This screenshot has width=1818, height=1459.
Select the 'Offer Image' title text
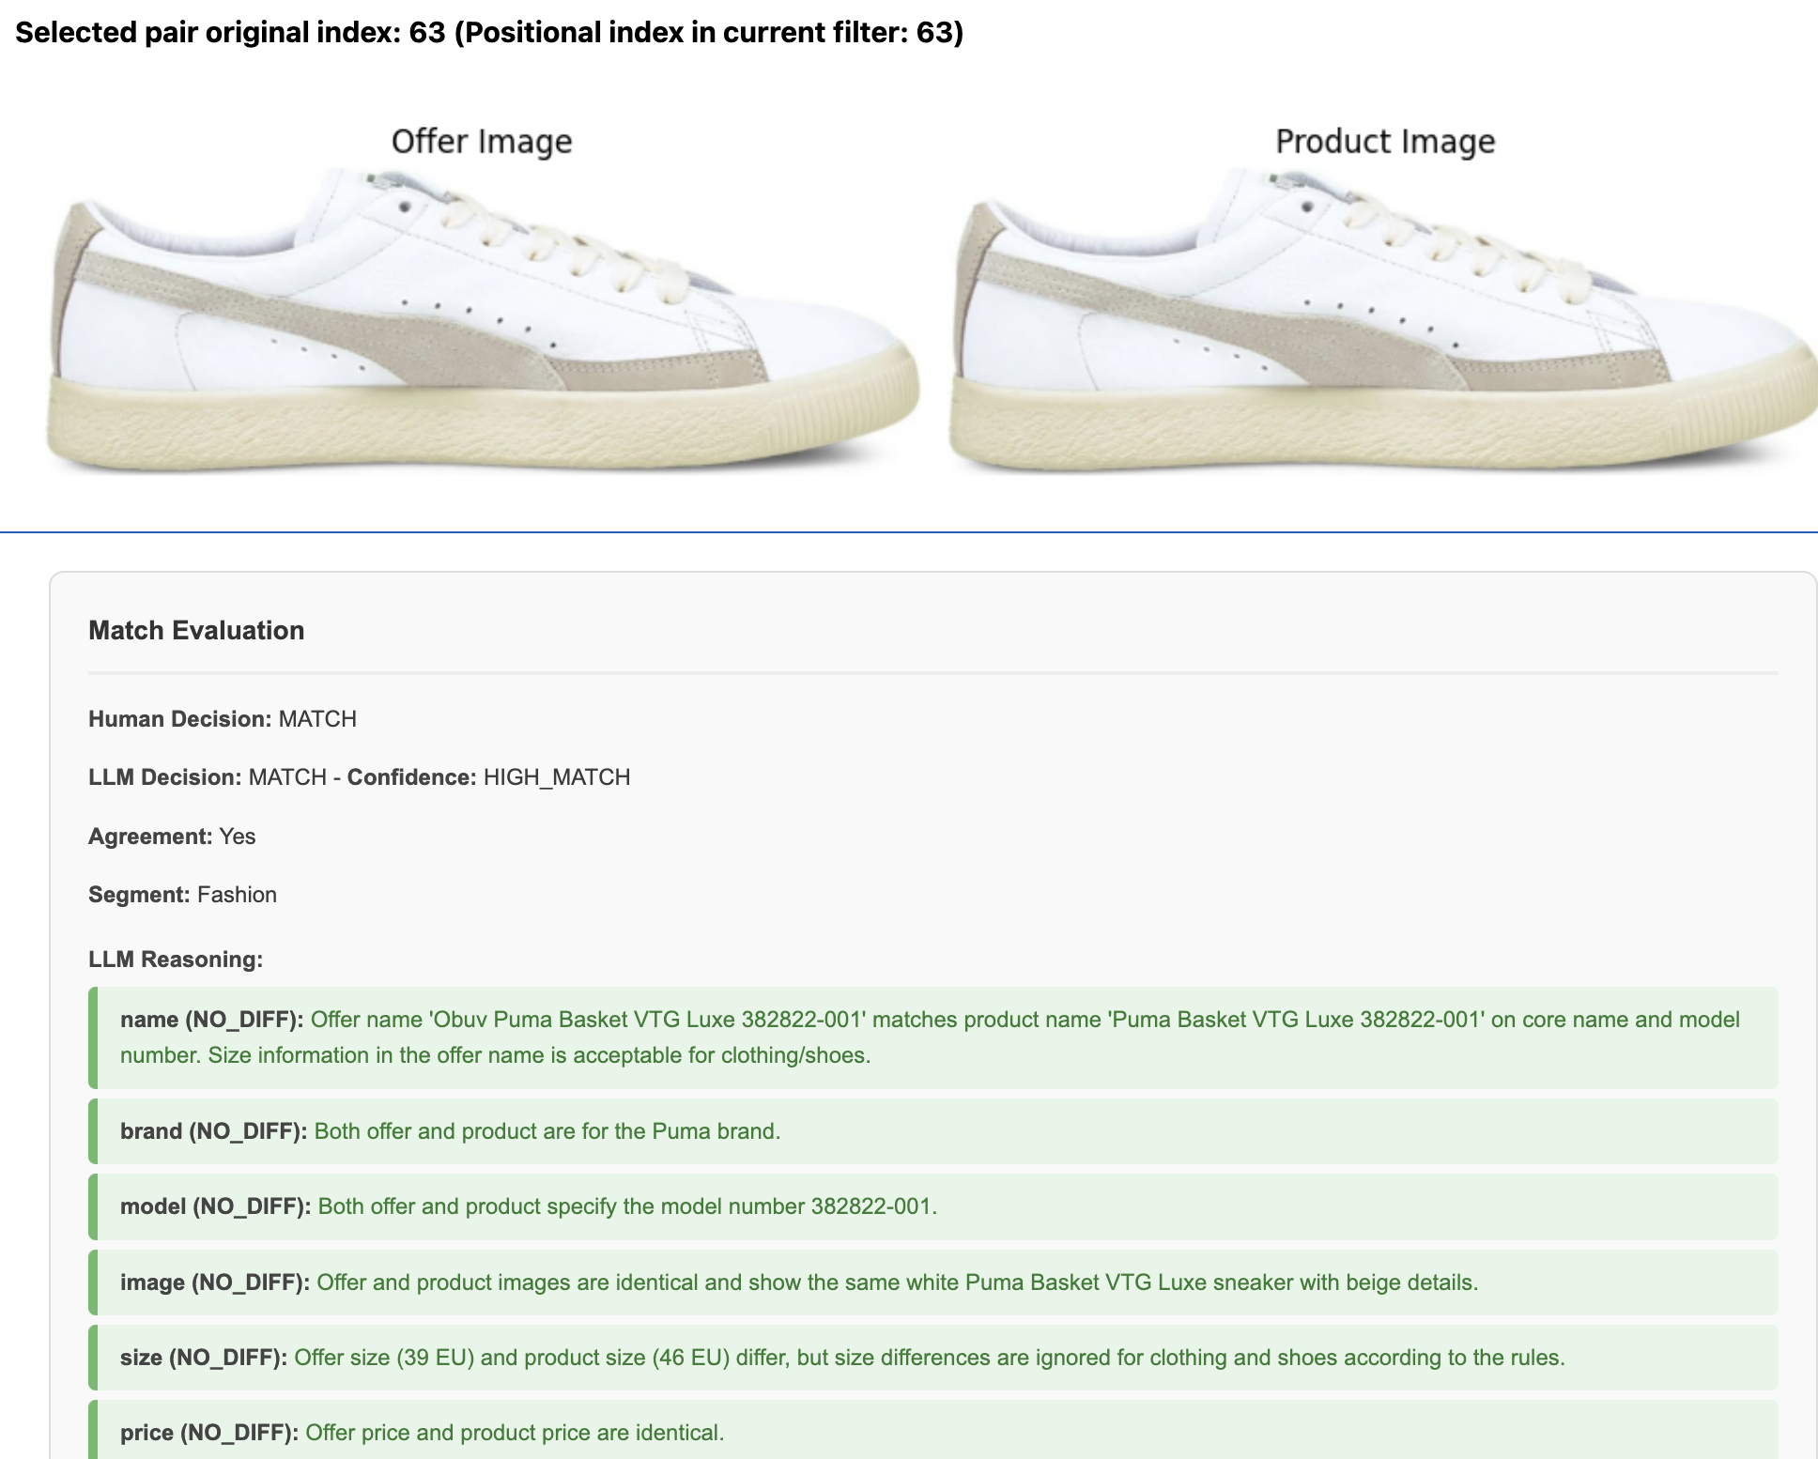pyautogui.click(x=482, y=141)
